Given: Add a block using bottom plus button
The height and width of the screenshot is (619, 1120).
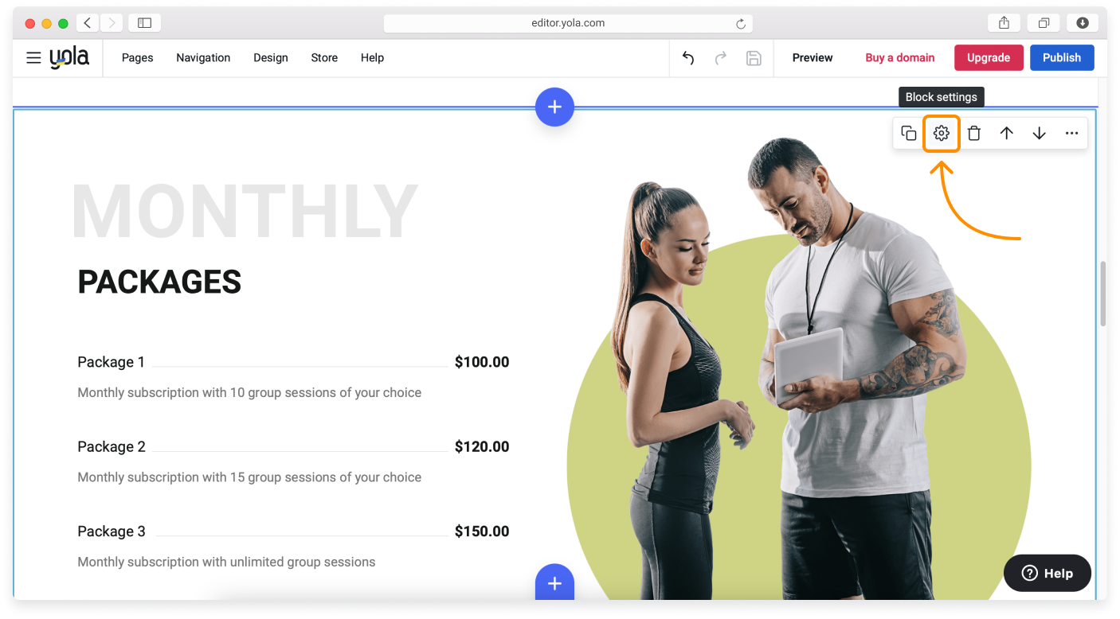Looking at the screenshot, I should (x=554, y=583).
